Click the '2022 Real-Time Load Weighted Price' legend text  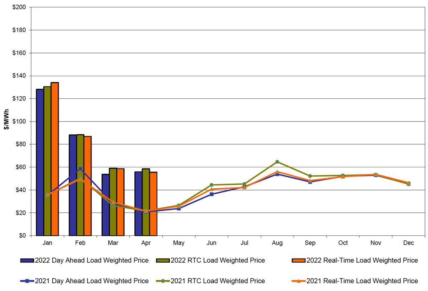(x=362, y=260)
